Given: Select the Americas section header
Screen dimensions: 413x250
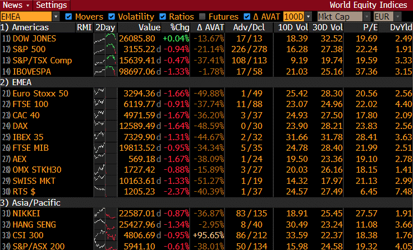Looking at the screenshot, I should tap(30, 27).
